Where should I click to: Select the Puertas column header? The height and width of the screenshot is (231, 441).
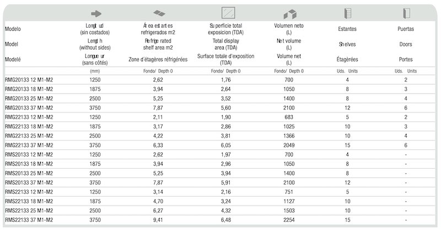(x=406, y=29)
